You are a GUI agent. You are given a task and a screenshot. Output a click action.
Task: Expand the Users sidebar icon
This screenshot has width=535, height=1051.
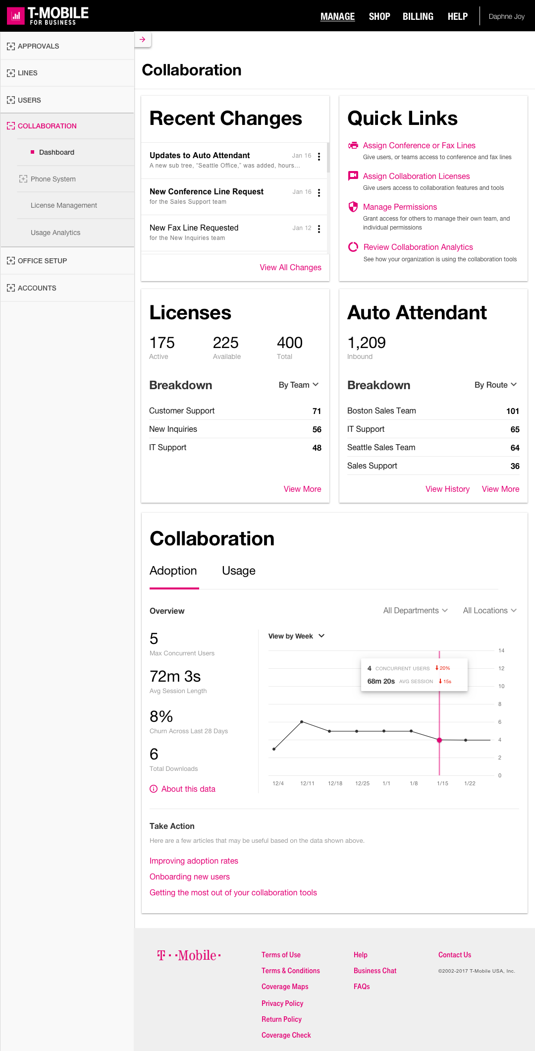(11, 100)
